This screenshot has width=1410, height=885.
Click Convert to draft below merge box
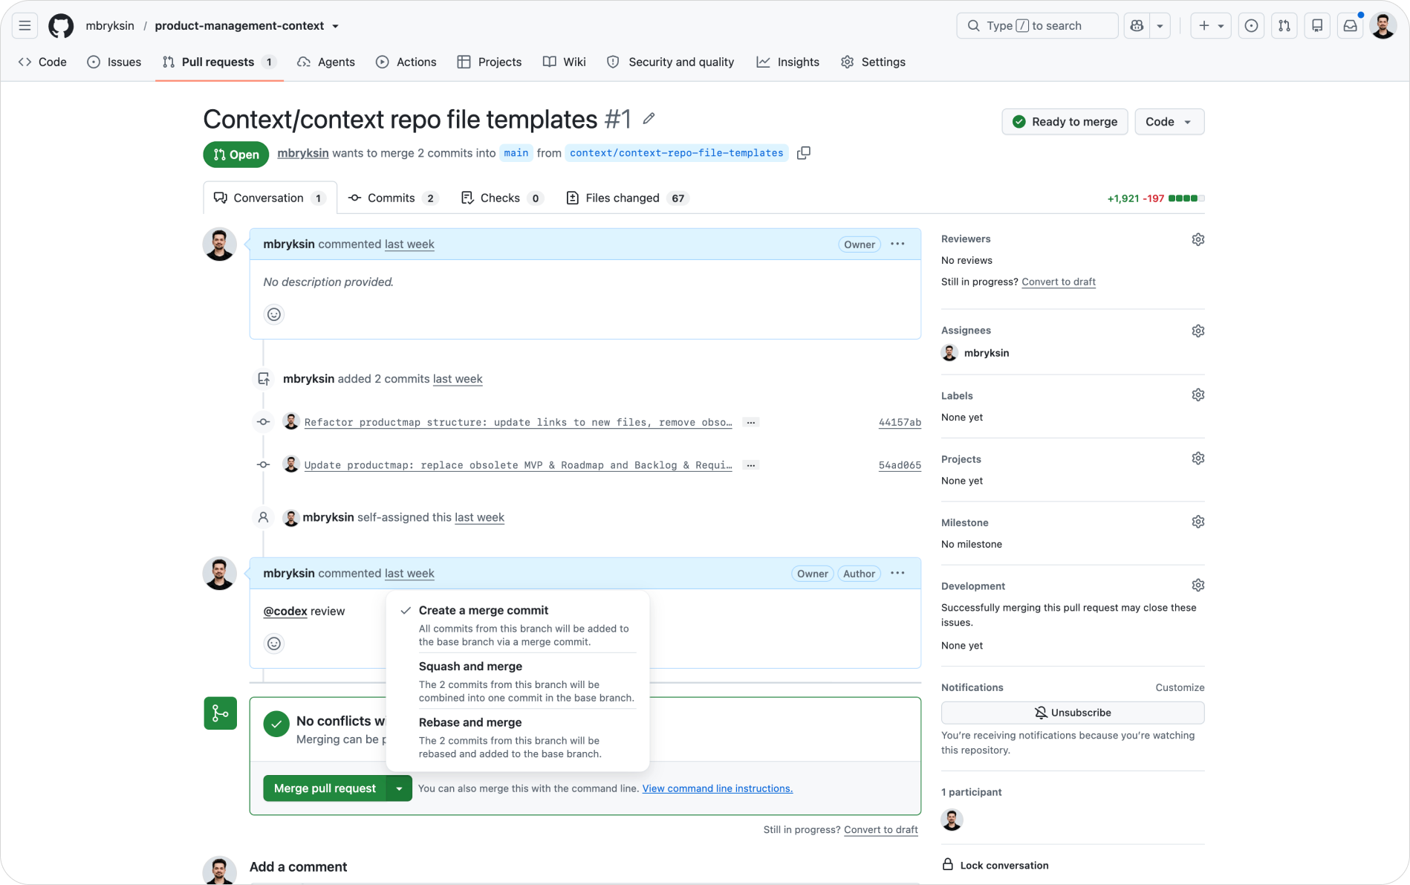(880, 829)
